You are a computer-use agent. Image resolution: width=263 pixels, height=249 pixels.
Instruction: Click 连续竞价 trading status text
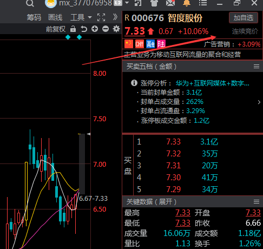245,31
